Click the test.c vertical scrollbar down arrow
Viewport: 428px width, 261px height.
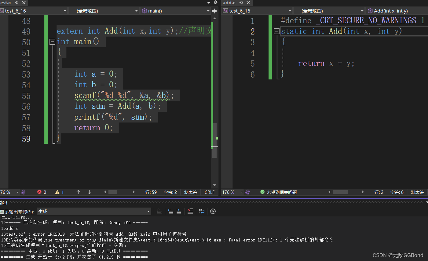[214, 185]
